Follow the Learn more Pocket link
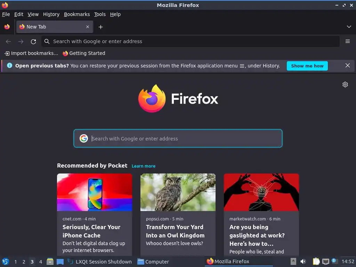This screenshot has height=267, width=356. tap(144, 166)
